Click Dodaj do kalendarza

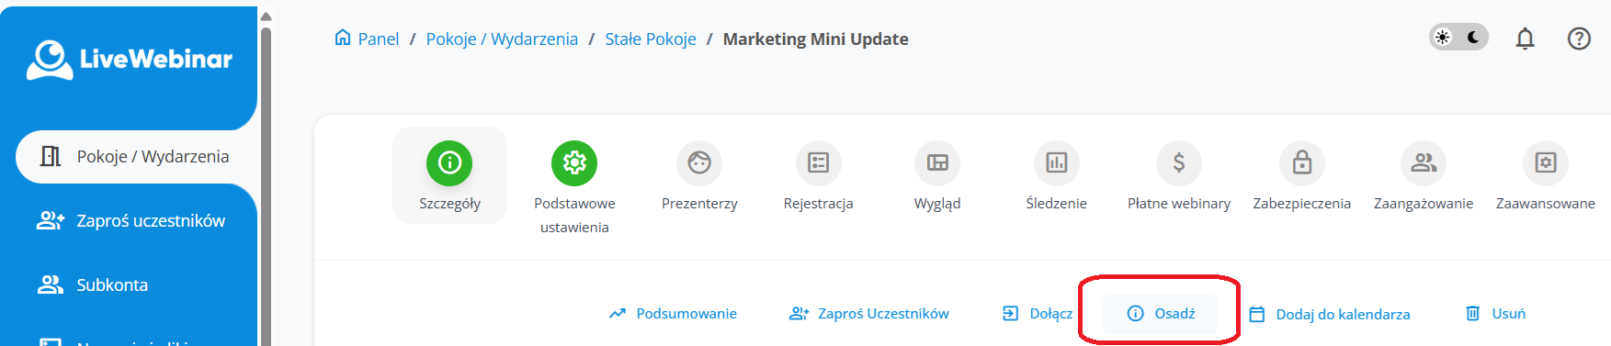[1330, 314]
